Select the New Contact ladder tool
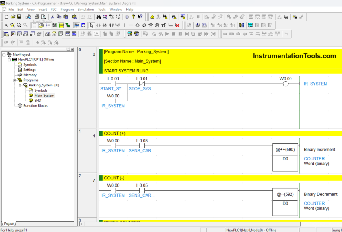Image resolution: width=342 pixels, height=232 pixels. [99, 25]
